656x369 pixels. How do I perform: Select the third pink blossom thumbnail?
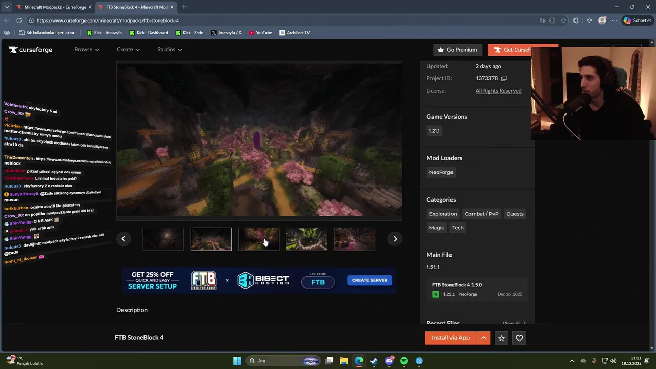point(259,239)
